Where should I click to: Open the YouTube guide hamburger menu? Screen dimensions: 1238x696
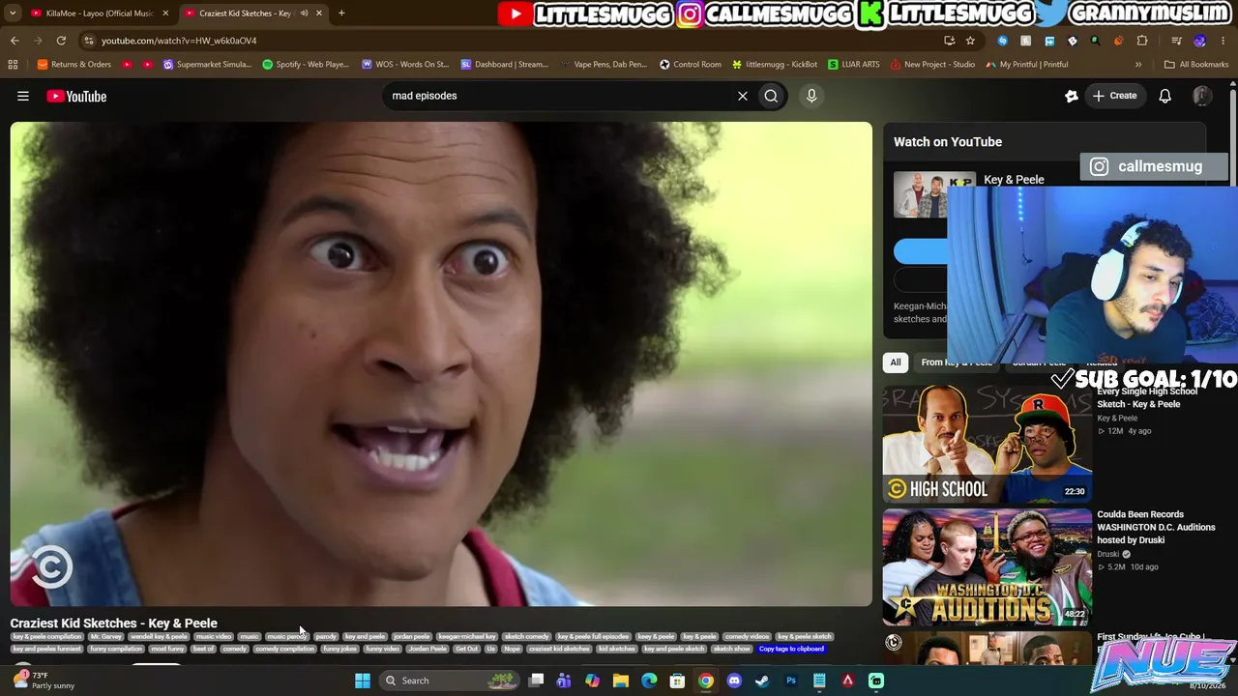click(23, 96)
